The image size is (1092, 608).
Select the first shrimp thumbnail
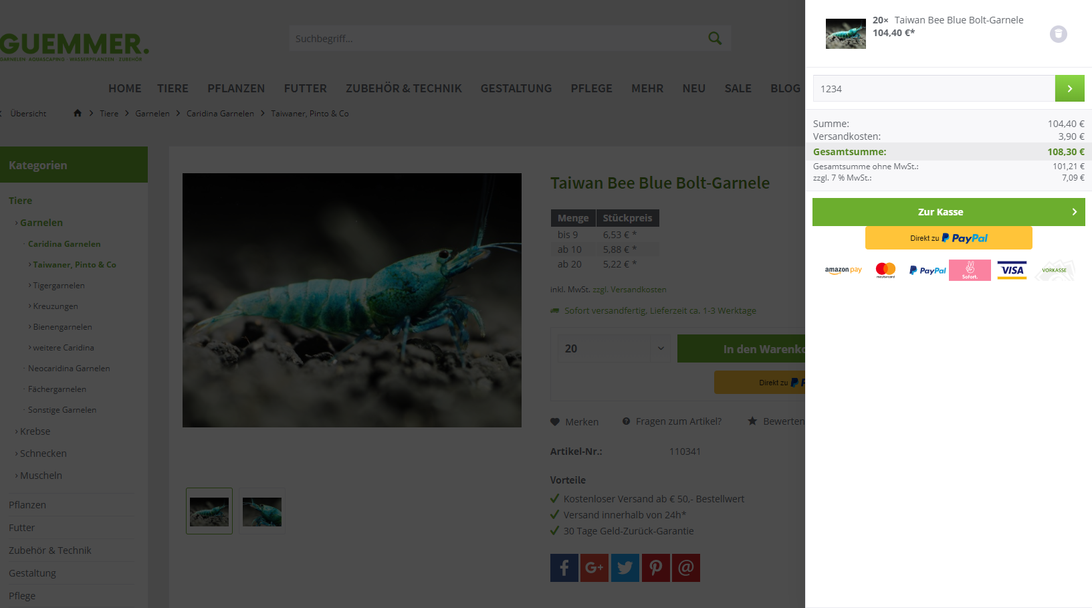click(209, 511)
